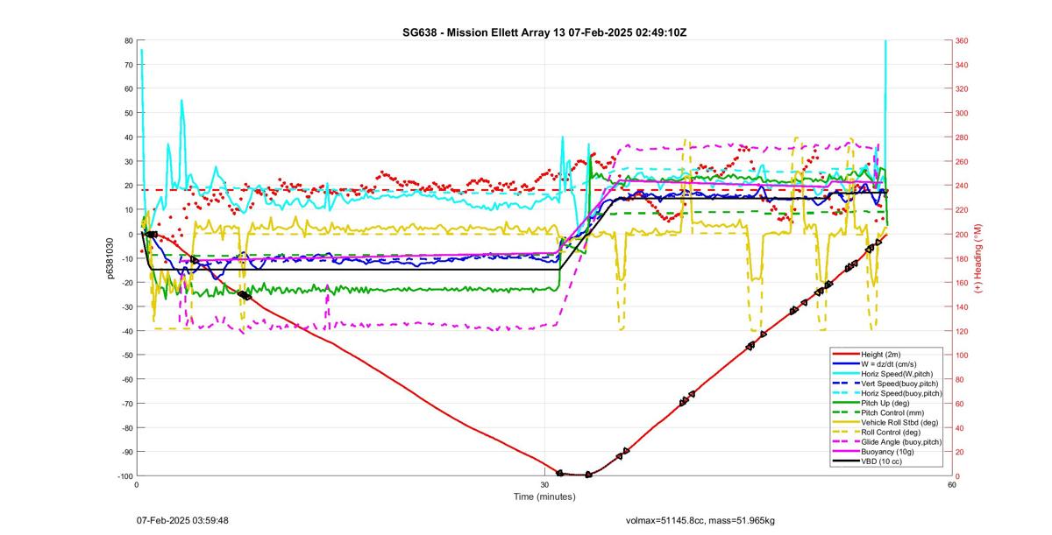
Task: Click the footer timestamp '07-Feb-2025 03:59:48'
Action: tap(182, 521)
